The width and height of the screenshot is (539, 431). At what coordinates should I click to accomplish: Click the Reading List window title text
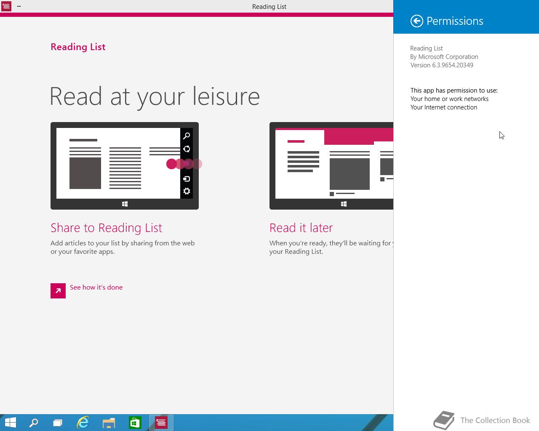269,6
